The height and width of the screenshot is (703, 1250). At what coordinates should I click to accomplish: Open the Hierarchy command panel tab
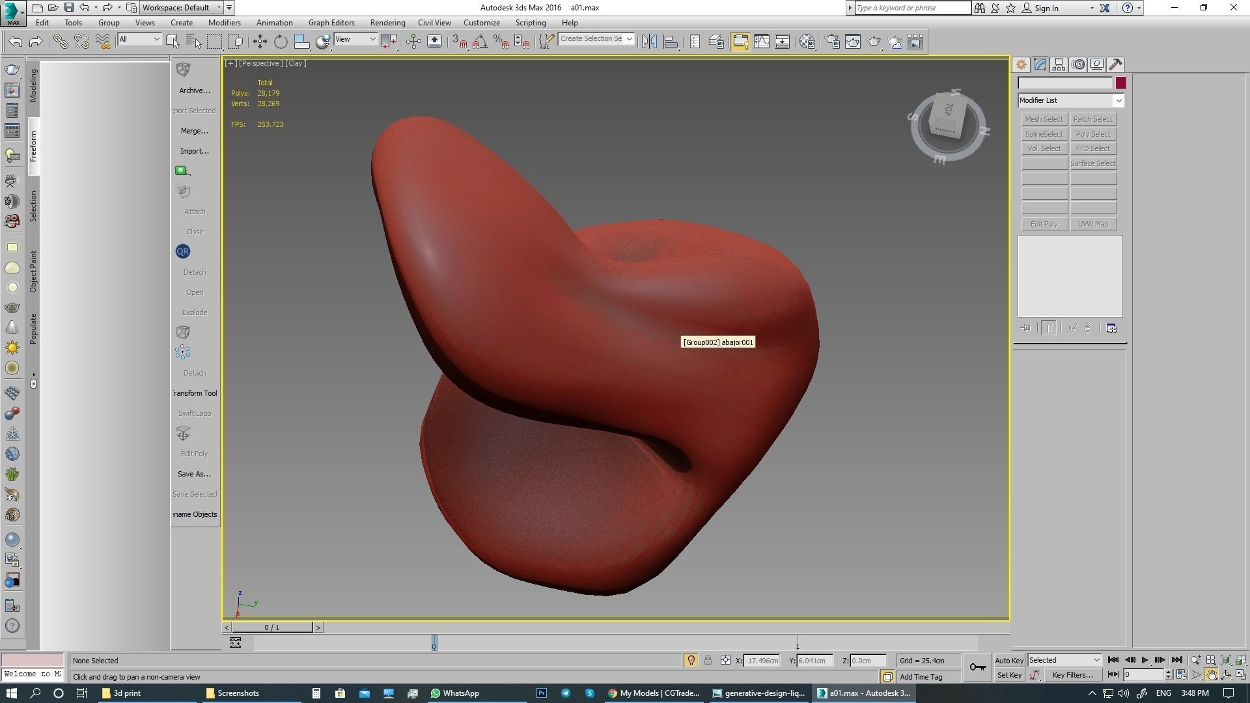[x=1059, y=64]
